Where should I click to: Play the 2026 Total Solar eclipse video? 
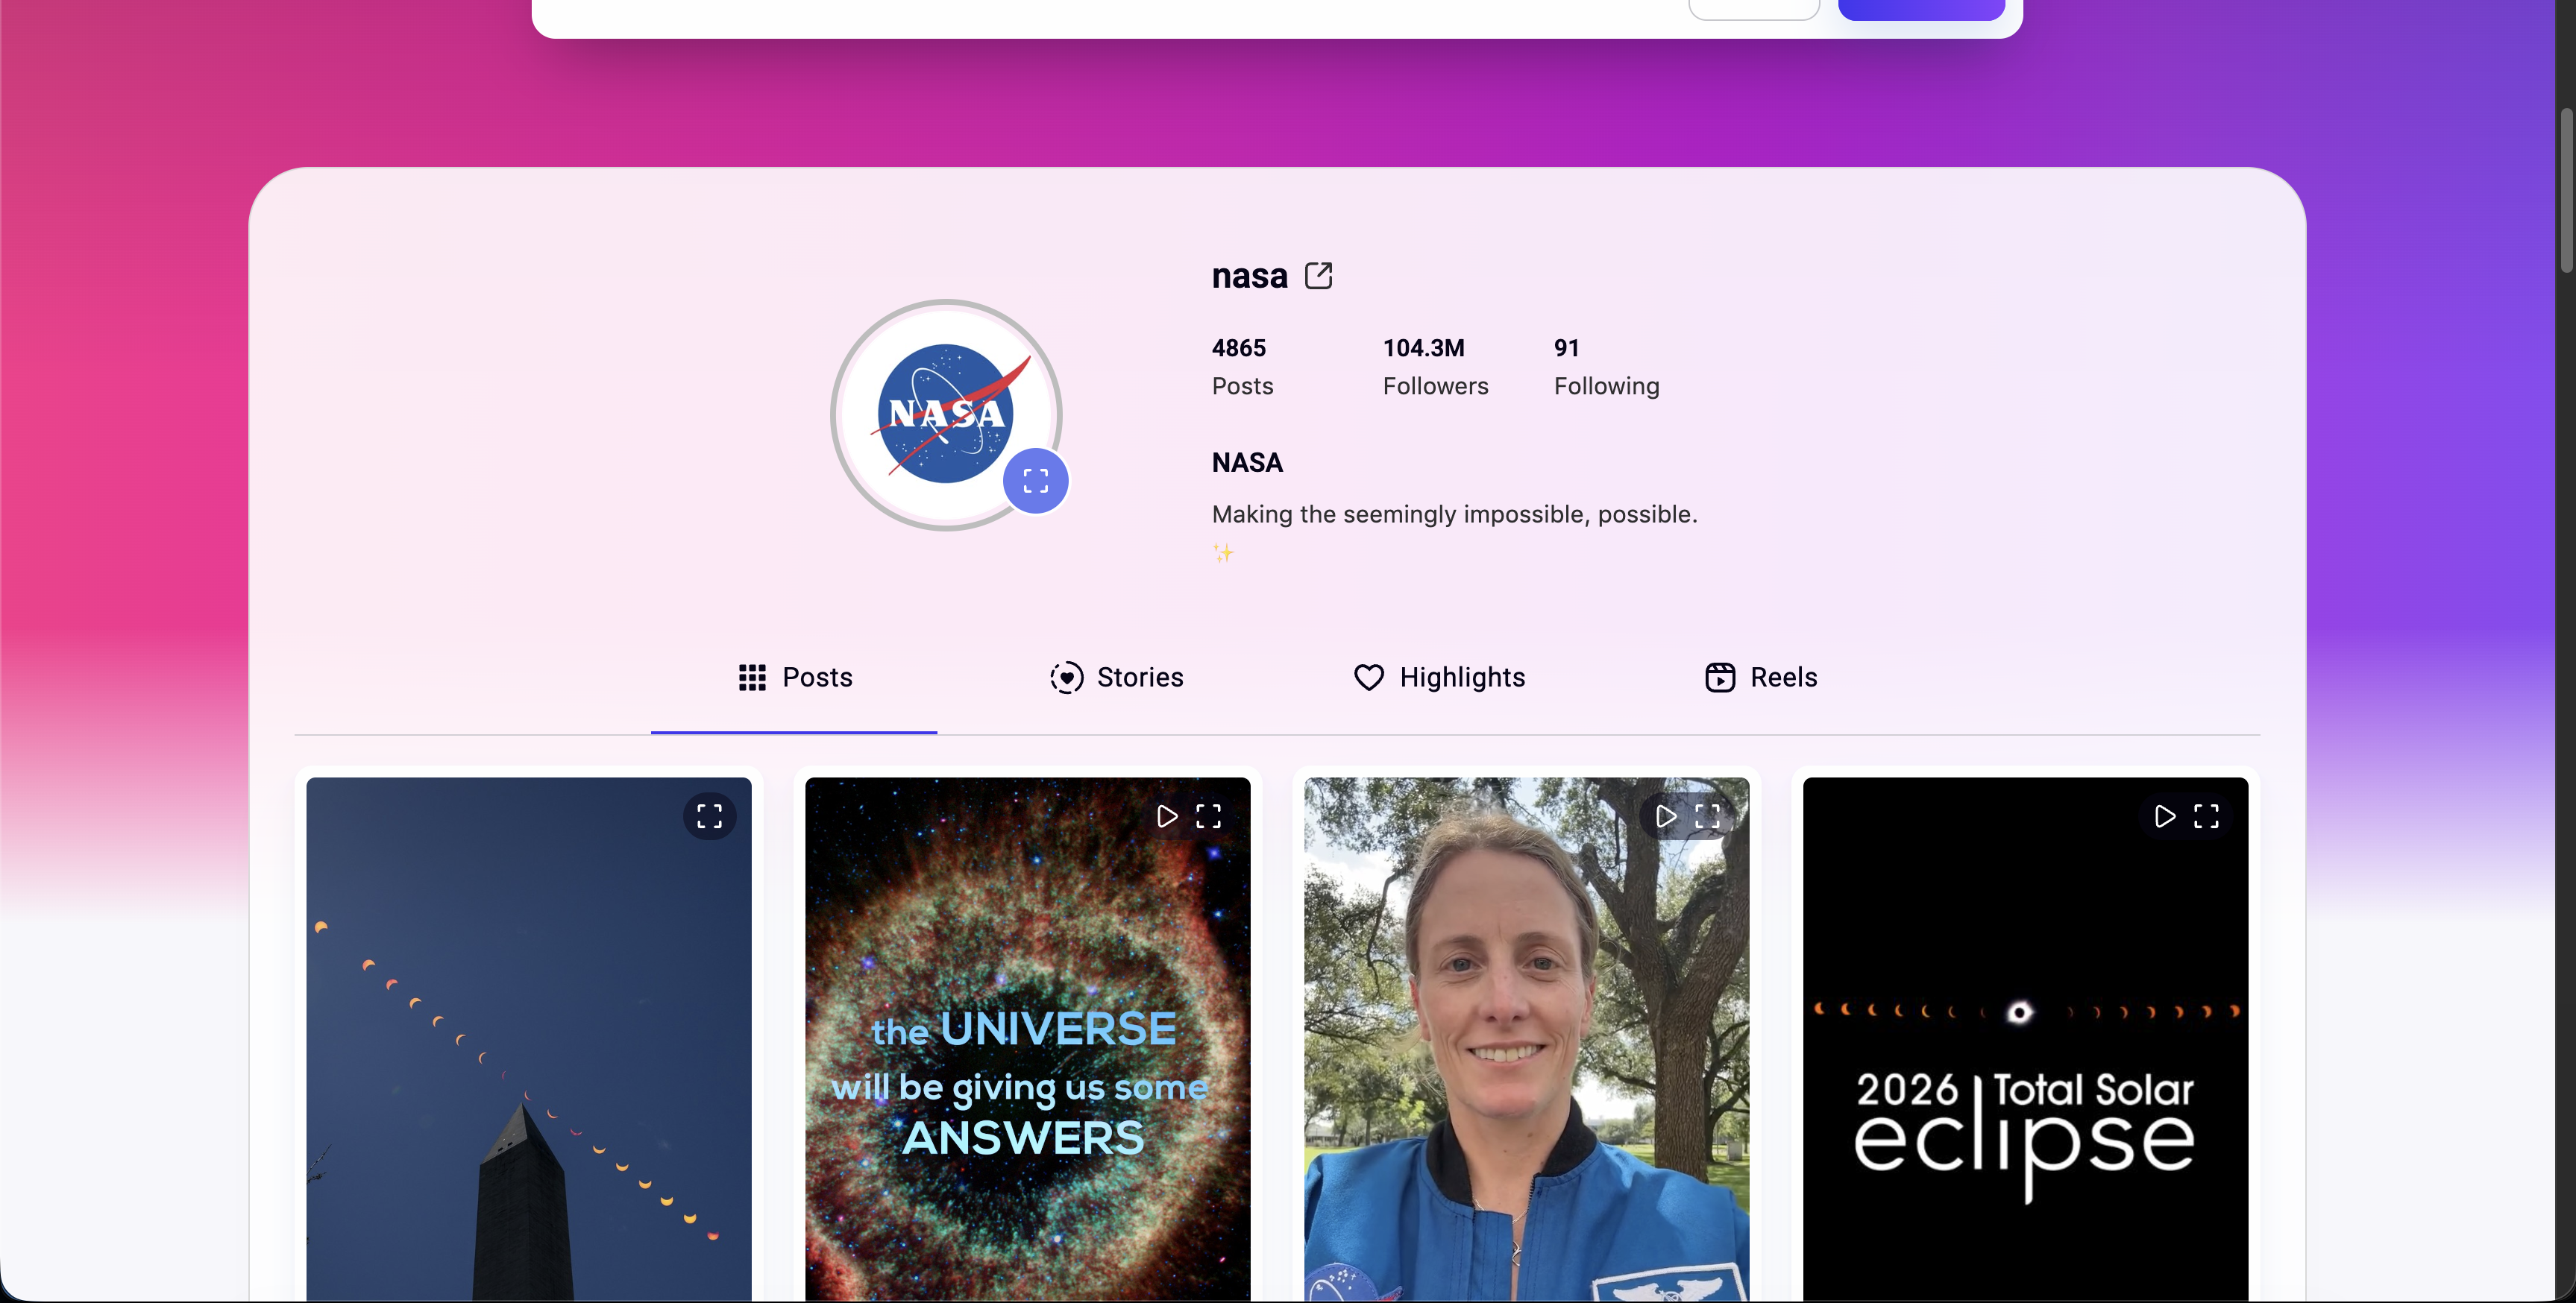(2164, 816)
